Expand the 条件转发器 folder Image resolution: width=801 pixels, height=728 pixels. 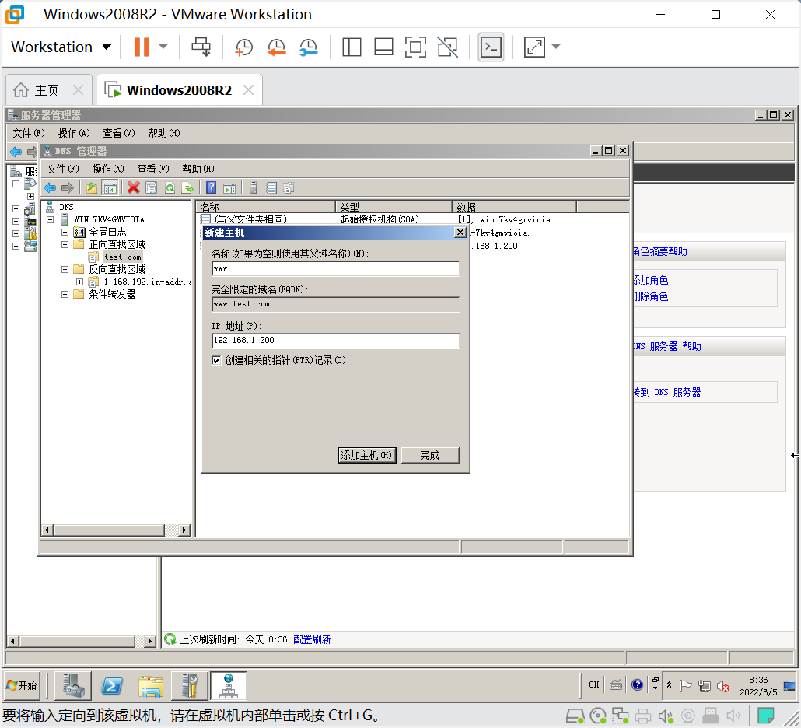tap(65, 294)
